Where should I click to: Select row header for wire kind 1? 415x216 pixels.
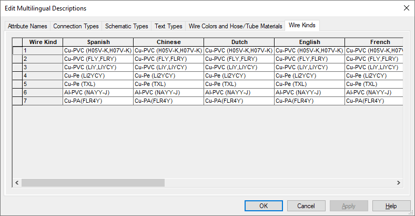pyautogui.click(x=17, y=51)
